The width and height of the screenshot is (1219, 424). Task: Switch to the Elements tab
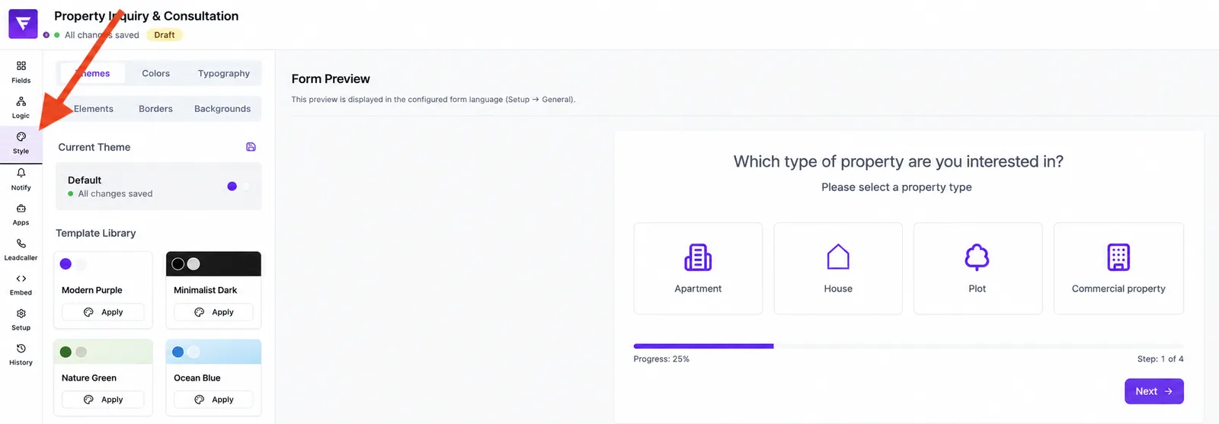tap(93, 109)
